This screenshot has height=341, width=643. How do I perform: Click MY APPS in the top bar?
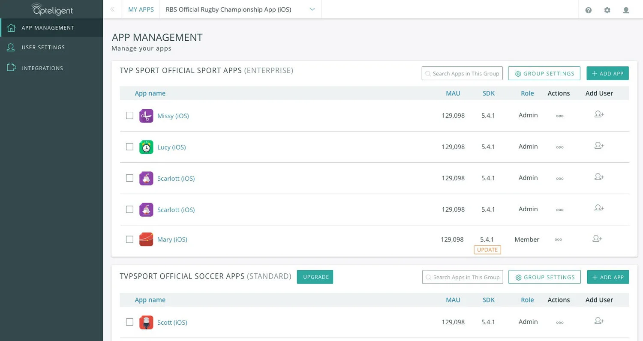[141, 9]
